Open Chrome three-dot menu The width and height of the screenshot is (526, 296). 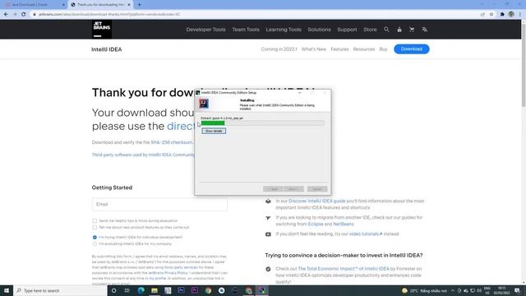tap(520, 15)
